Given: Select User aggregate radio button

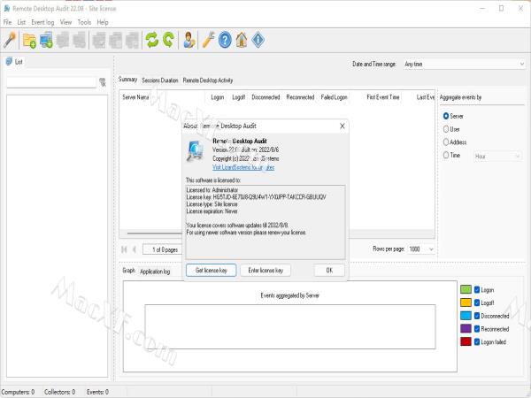Looking at the screenshot, I should [446, 129].
